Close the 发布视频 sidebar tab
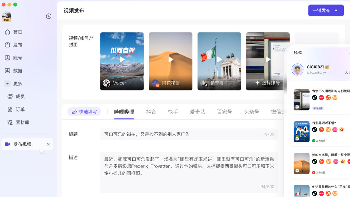 (x=48, y=144)
